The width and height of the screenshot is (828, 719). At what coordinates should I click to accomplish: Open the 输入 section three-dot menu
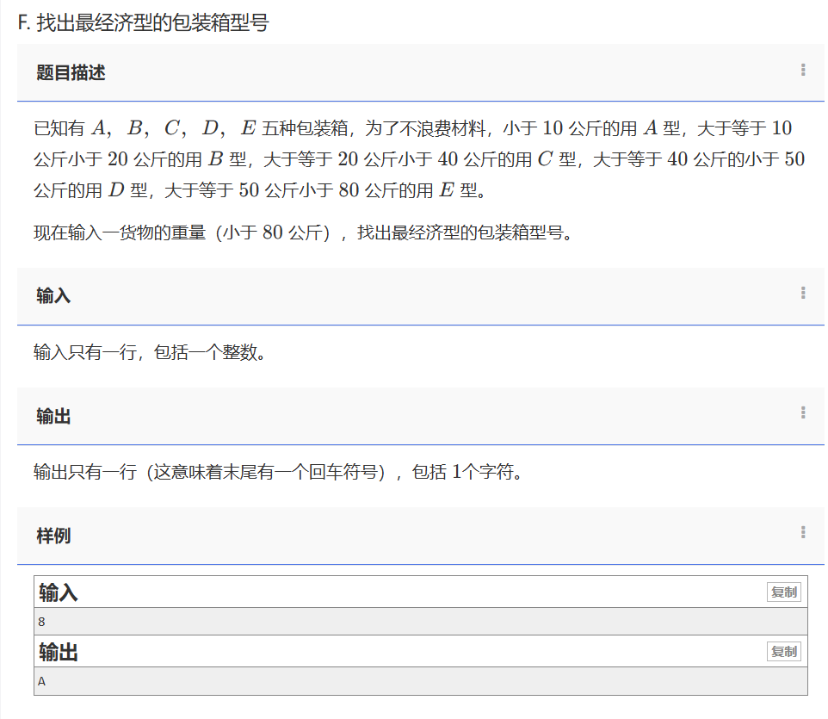coord(802,294)
